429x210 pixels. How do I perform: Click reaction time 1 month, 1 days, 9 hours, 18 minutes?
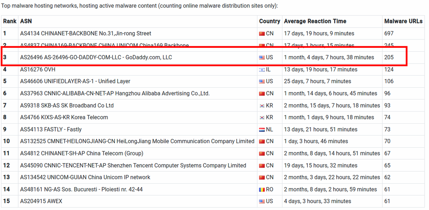click(329, 117)
